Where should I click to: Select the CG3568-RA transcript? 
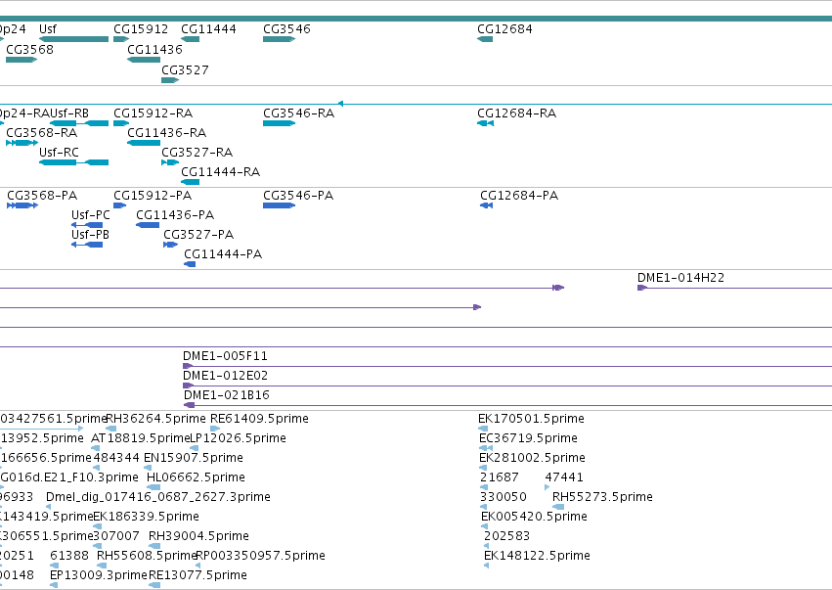(x=22, y=143)
